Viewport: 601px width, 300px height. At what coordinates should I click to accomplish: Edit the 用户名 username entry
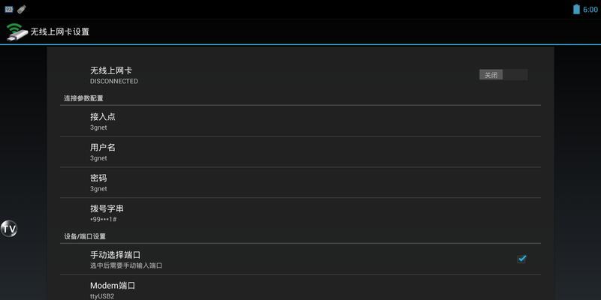point(300,152)
